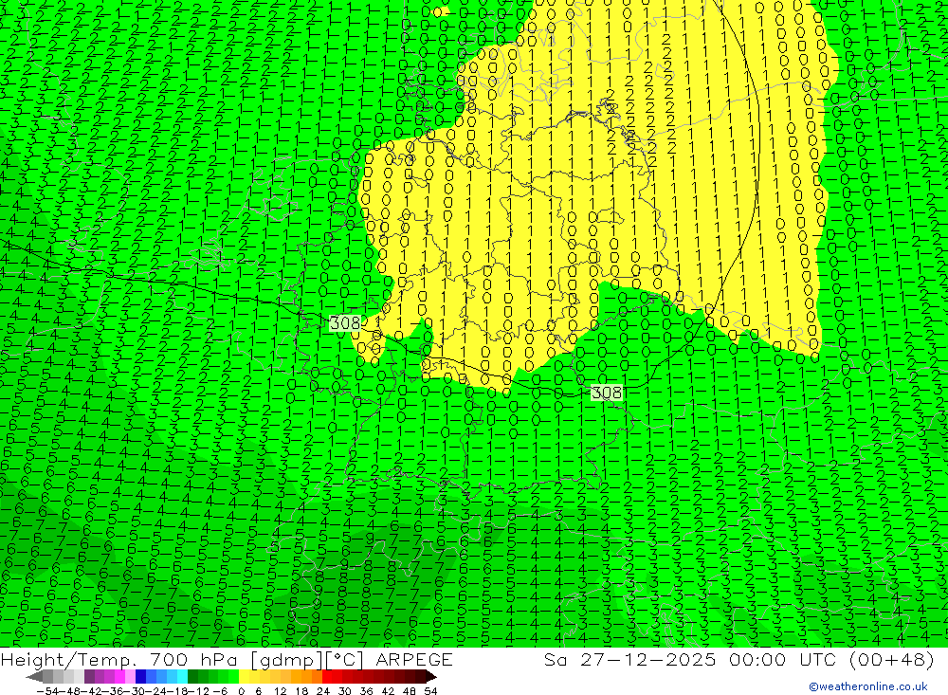The height and width of the screenshot is (695, 948).
Task: Click the 36 value on the temperature legend
Action: pos(366,691)
